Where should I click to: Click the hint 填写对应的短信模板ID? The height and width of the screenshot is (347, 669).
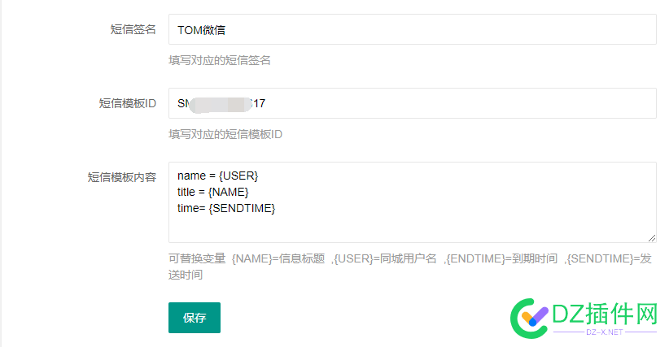click(225, 135)
